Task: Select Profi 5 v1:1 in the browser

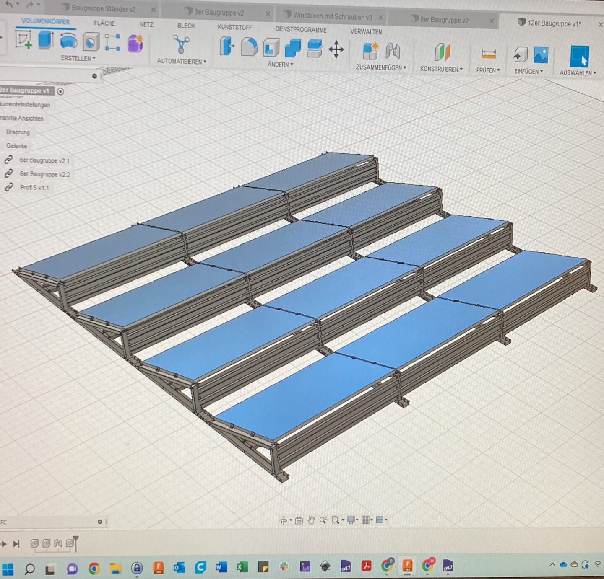Action: point(34,187)
